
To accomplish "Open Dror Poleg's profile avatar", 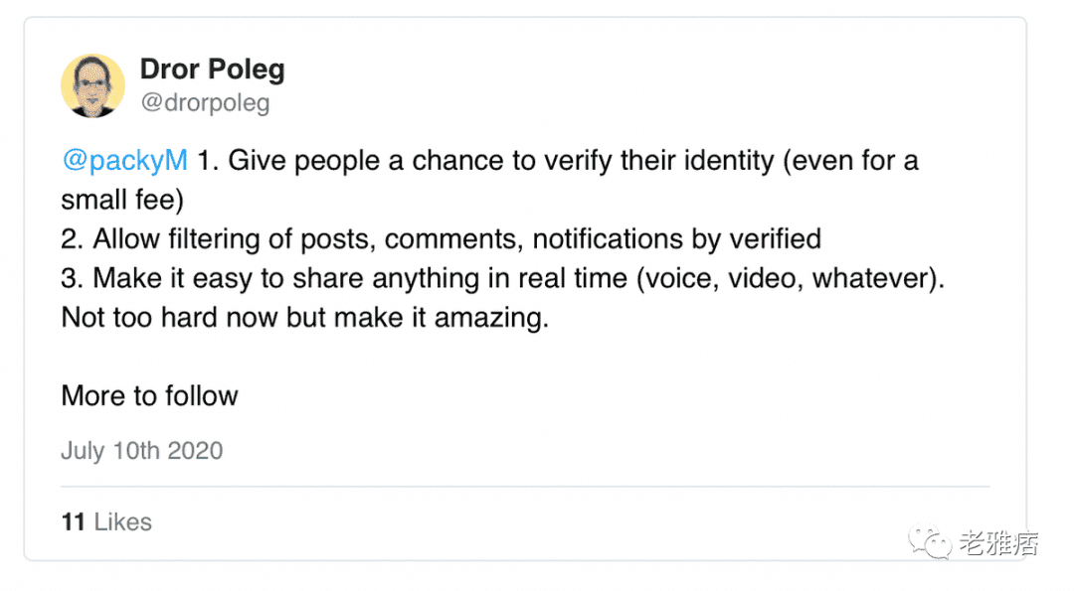I will pos(92,85).
